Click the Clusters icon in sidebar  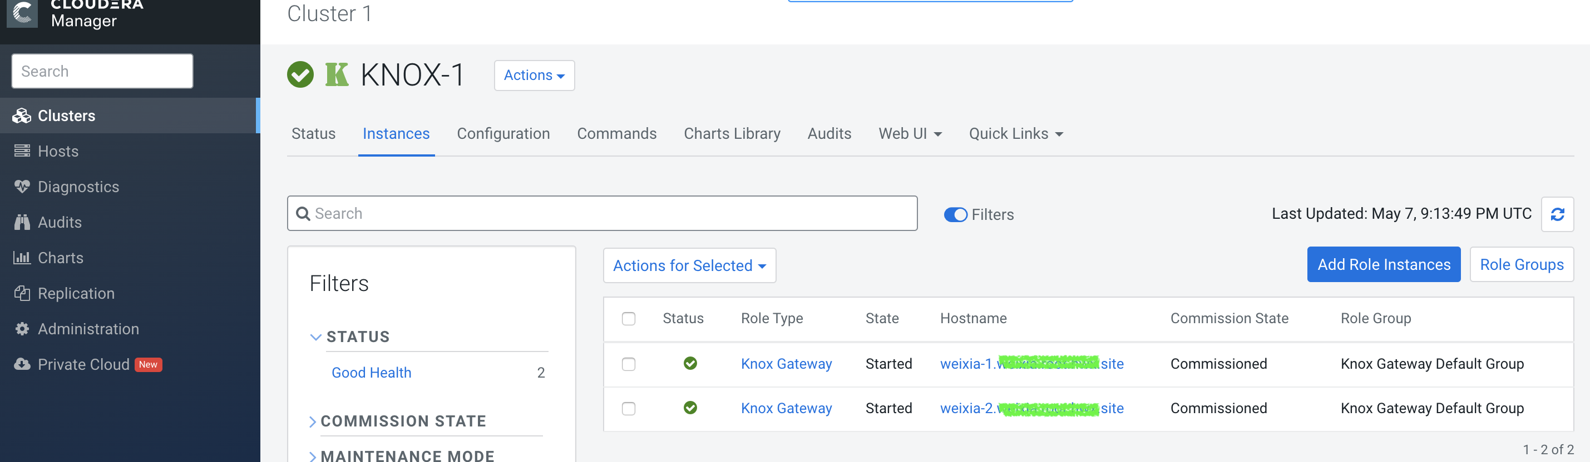coord(22,116)
